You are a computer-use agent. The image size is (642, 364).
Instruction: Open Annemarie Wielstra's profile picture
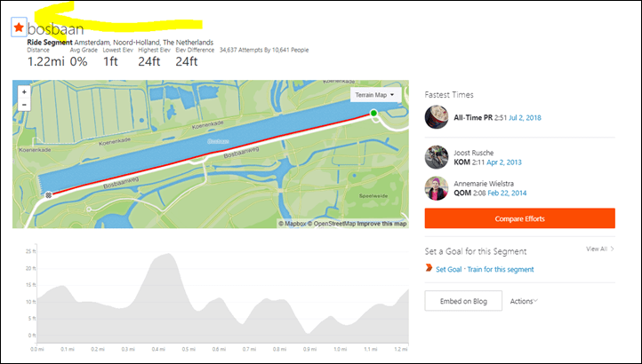tap(437, 188)
